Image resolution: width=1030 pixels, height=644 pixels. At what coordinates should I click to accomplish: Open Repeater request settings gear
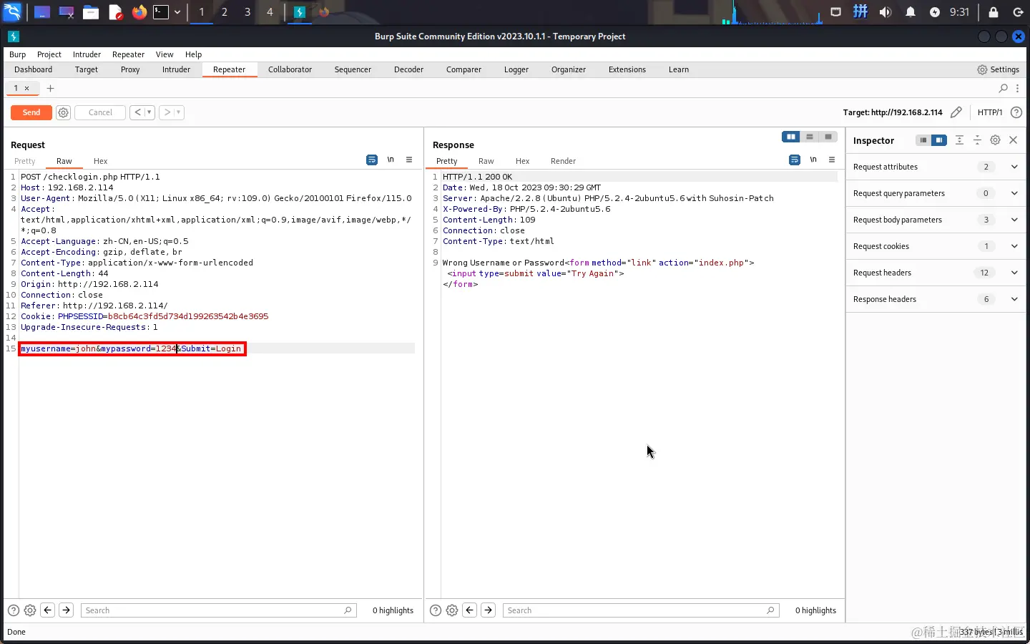63,112
